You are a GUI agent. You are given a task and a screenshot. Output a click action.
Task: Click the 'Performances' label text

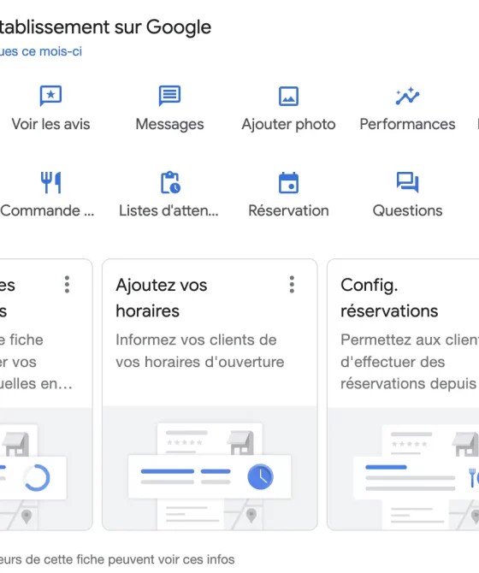coord(407,124)
